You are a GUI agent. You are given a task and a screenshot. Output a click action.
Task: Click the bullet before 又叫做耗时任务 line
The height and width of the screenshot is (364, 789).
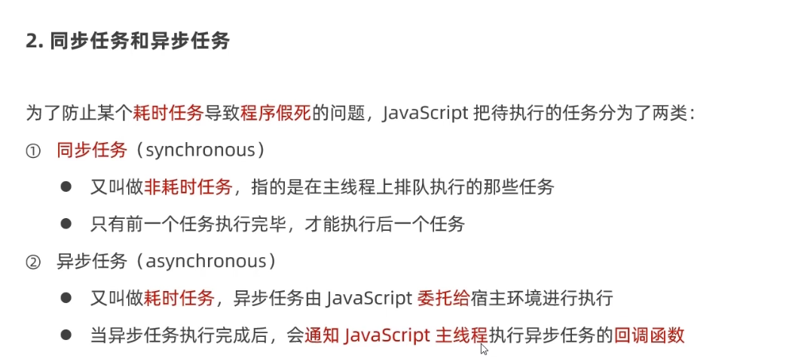click(x=66, y=299)
